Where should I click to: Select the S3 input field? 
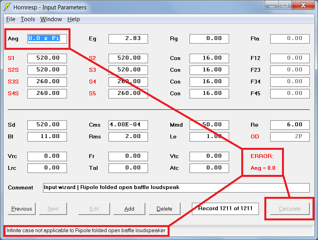(128, 70)
